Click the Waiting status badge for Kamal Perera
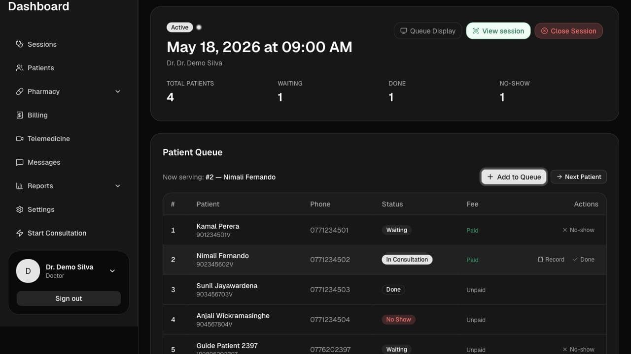This screenshot has height=354, width=631. pyautogui.click(x=396, y=230)
